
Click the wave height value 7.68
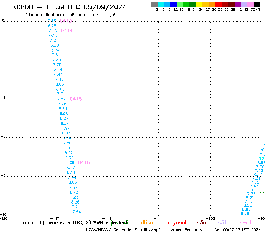[x=57, y=65]
